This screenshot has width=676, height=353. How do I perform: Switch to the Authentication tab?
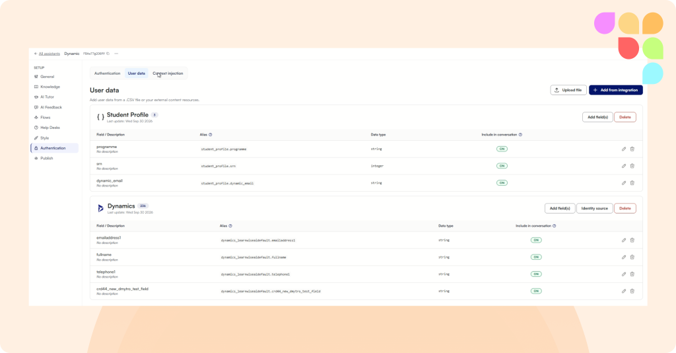(108, 73)
